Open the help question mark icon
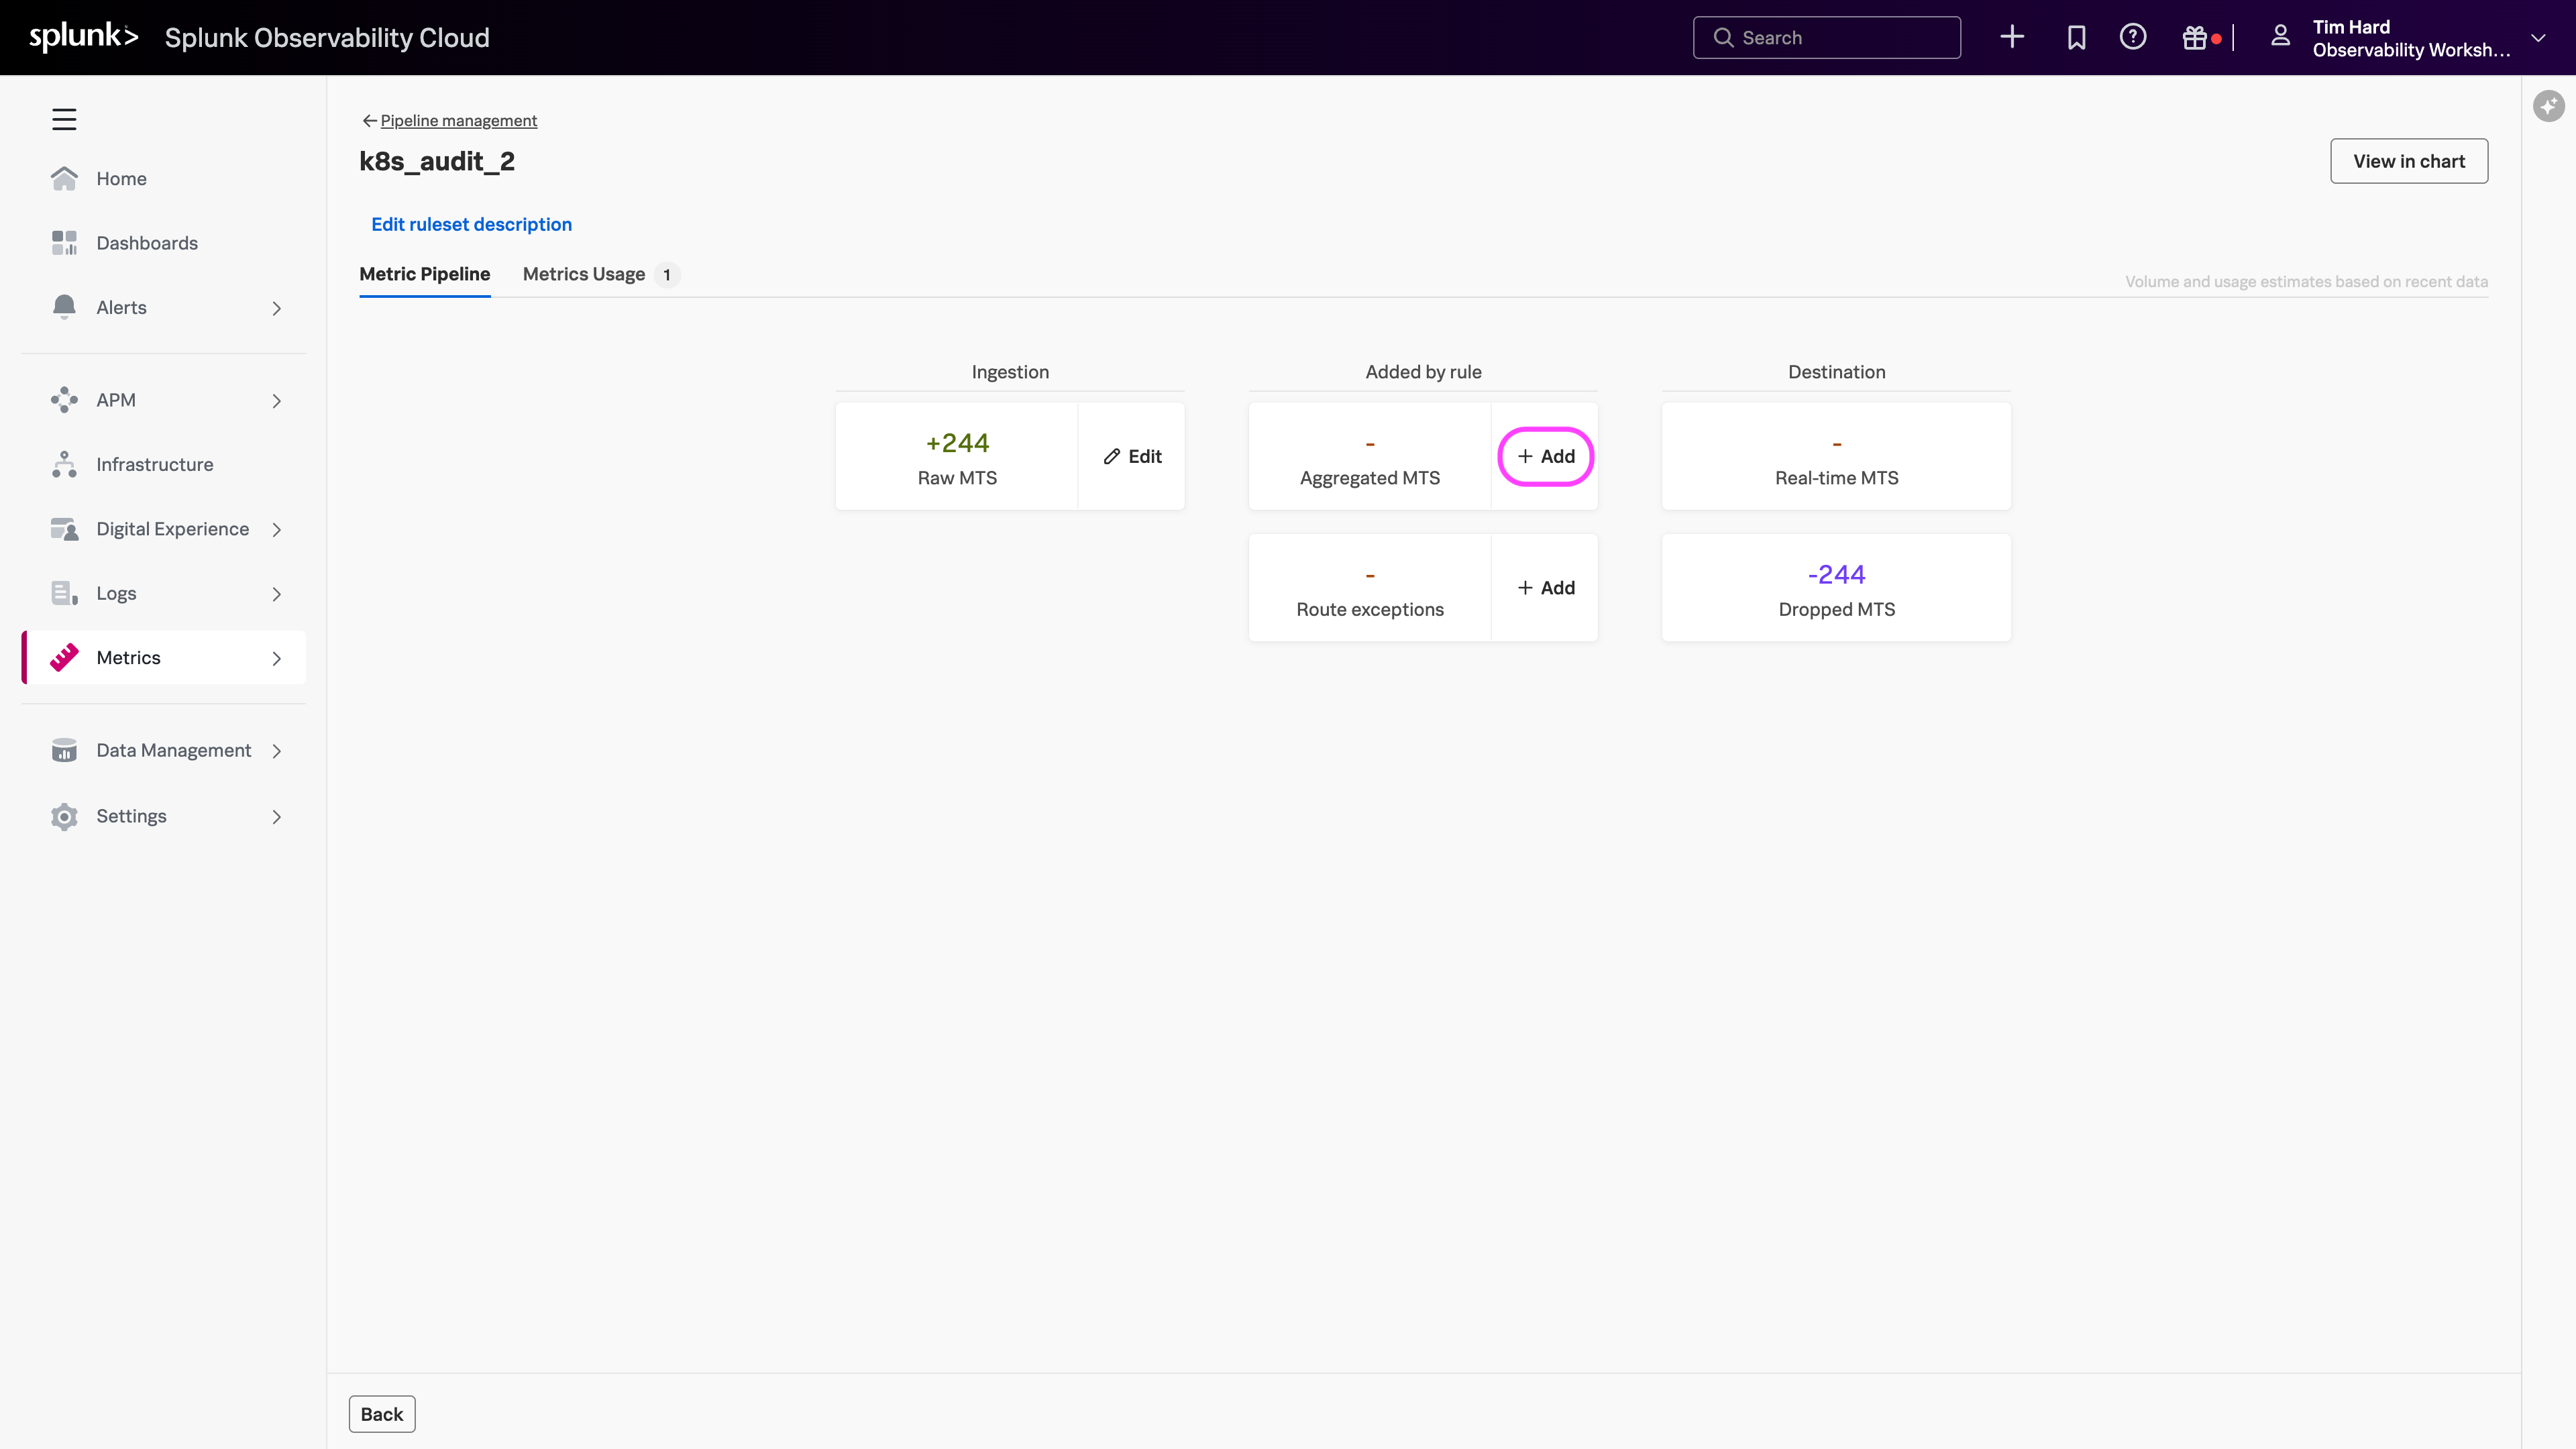Image resolution: width=2576 pixels, height=1449 pixels. (2133, 37)
